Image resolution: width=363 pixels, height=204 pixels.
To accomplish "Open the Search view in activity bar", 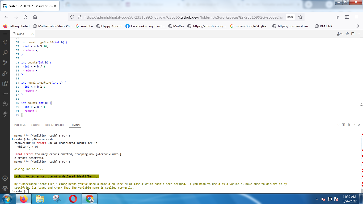I will 5,53.
